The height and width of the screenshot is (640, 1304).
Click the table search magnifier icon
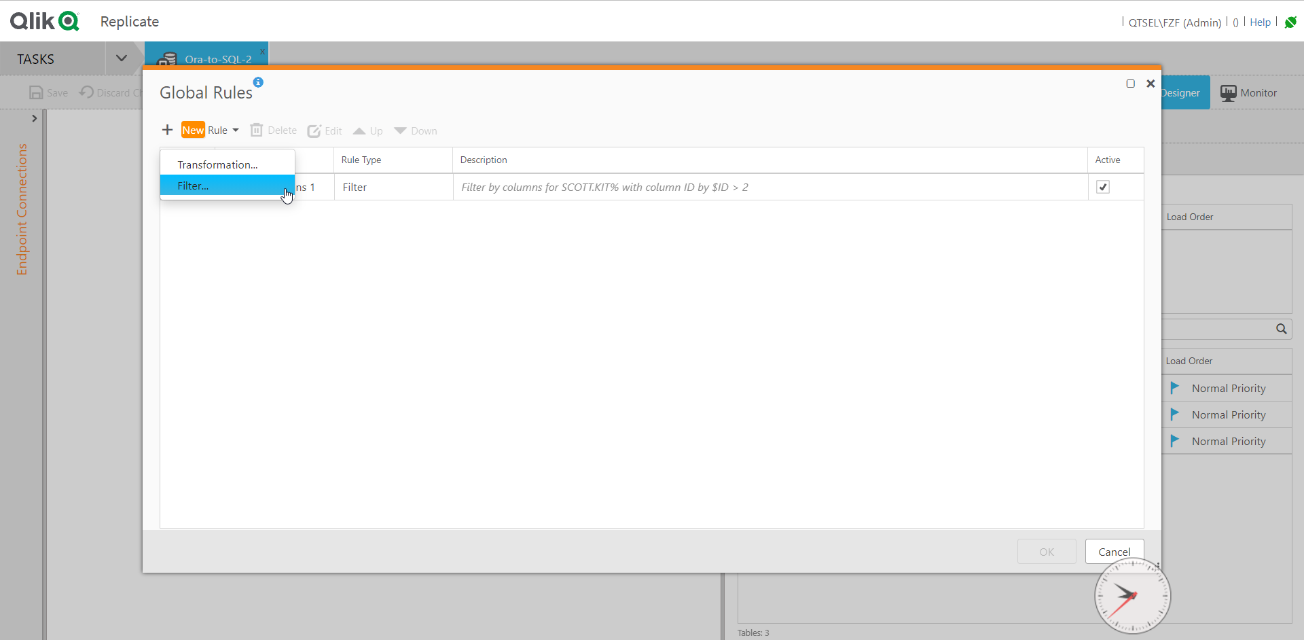click(x=1281, y=329)
